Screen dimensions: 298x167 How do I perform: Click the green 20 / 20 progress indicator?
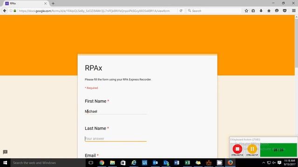(278, 150)
